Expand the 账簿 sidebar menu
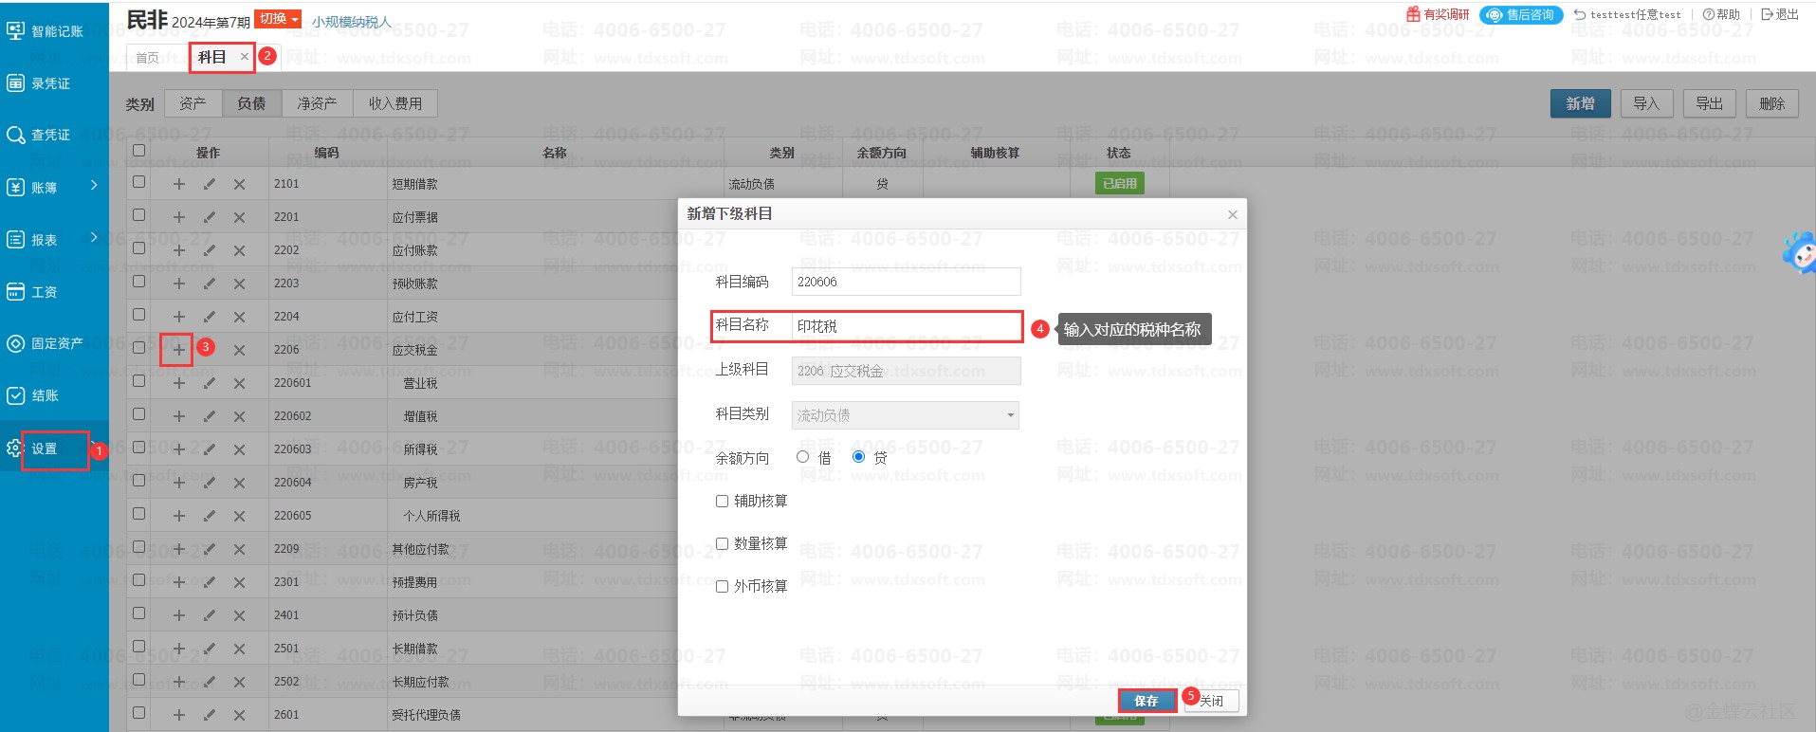The height and width of the screenshot is (732, 1816). point(54,188)
